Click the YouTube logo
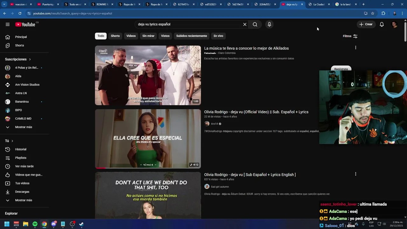Viewport: 407px width, 229px height. point(25,24)
